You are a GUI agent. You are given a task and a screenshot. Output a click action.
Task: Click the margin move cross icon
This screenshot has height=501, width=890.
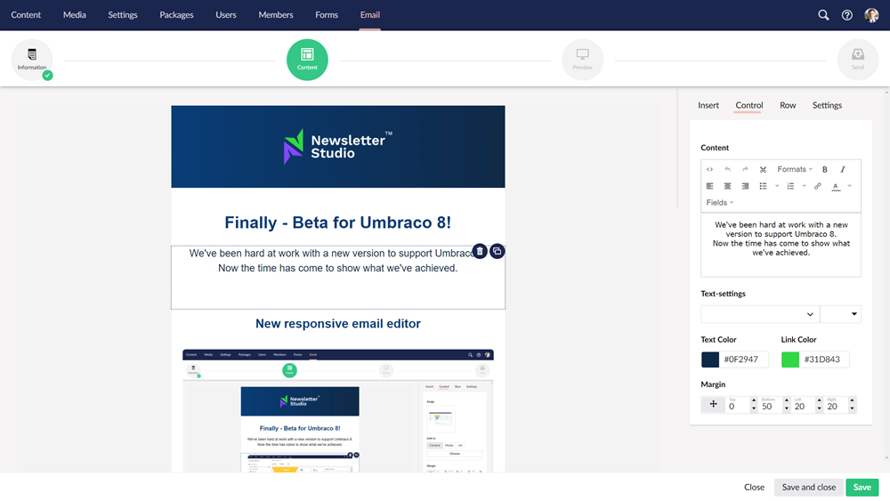(713, 404)
